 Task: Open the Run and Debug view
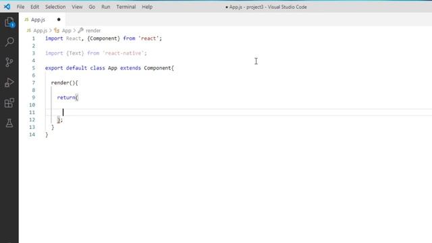tap(9, 82)
